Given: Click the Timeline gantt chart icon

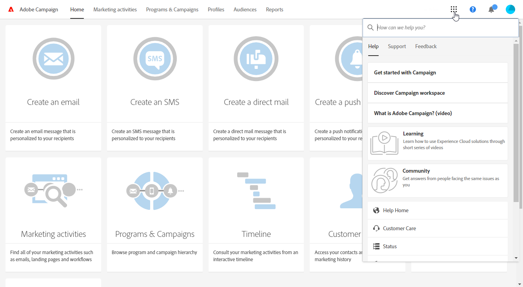Looking at the screenshot, I should click(256, 191).
